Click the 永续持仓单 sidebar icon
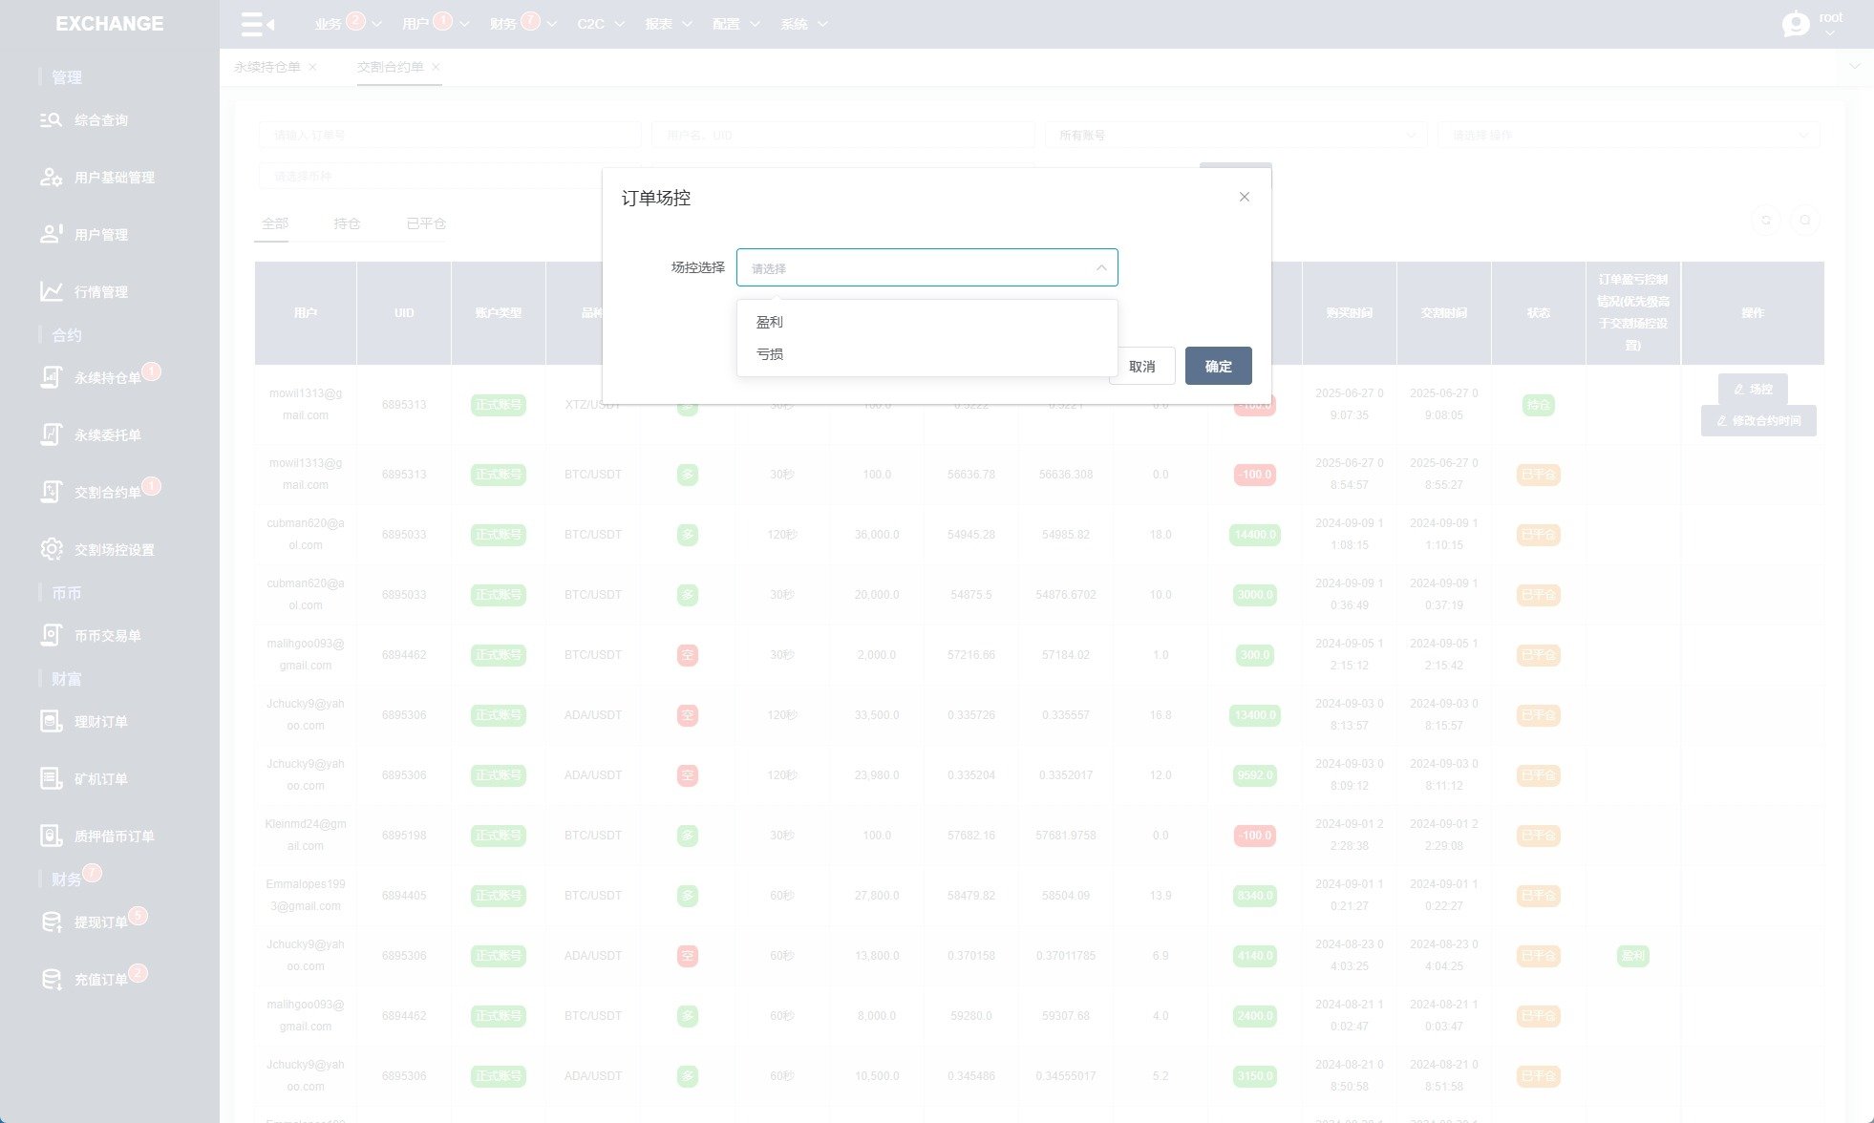1874x1123 pixels. (51, 378)
